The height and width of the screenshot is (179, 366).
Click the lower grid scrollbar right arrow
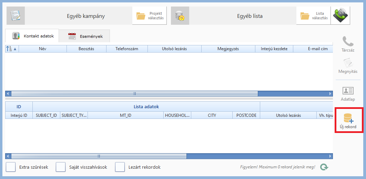click(x=330, y=156)
